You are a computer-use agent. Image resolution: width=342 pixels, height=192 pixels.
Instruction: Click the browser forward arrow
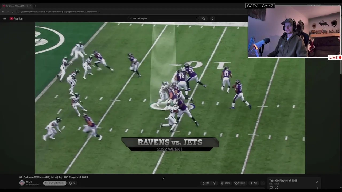(x=7, y=11)
